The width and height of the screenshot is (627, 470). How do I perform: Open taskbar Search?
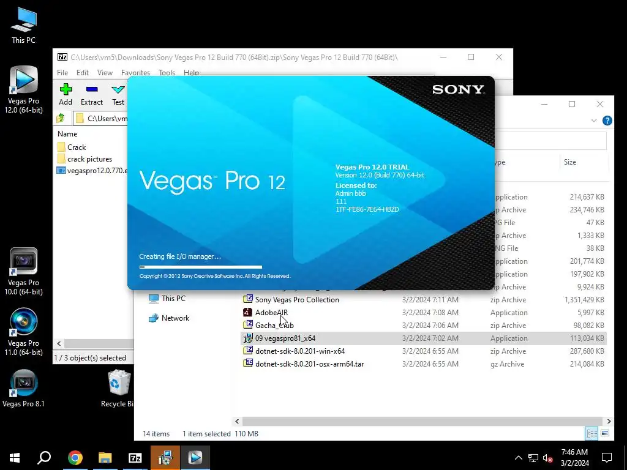pyautogui.click(x=44, y=458)
